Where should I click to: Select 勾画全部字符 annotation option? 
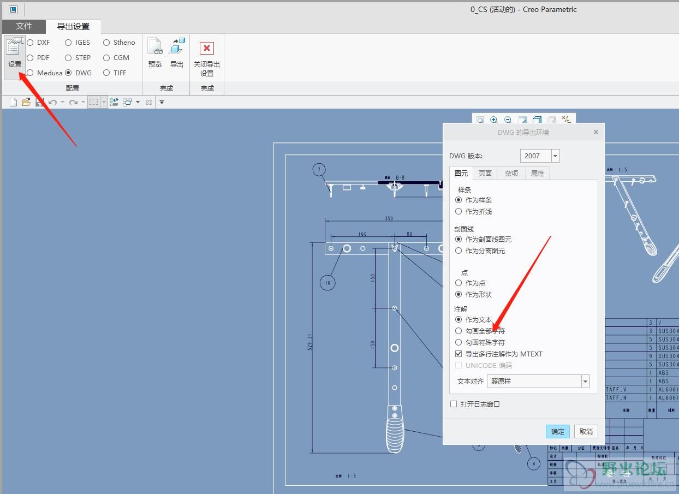[x=458, y=331]
